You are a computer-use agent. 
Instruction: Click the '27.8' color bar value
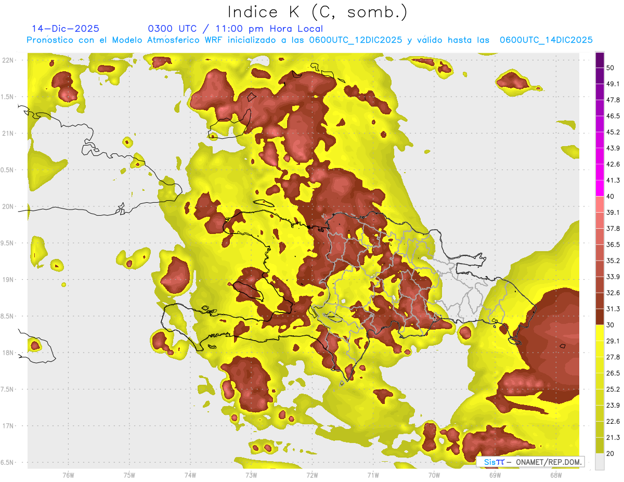(x=613, y=357)
